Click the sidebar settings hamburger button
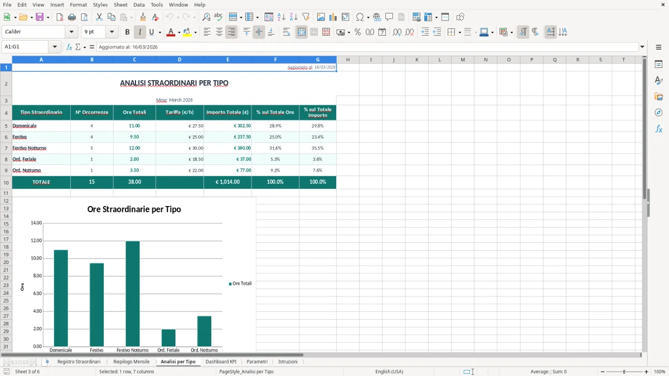Image resolution: width=669 pixels, height=376 pixels. [x=658, y=47]
